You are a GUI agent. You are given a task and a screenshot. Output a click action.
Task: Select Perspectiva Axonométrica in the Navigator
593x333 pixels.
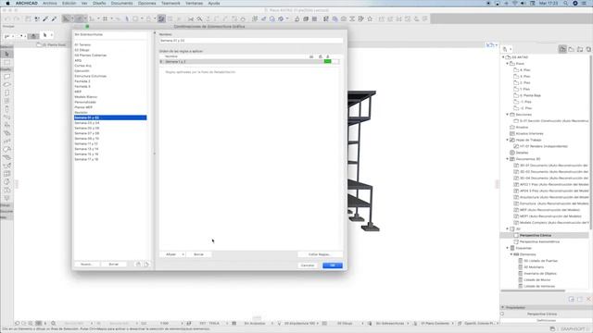(539, 241)
